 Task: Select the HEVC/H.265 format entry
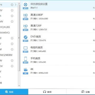tap(9, 27)
